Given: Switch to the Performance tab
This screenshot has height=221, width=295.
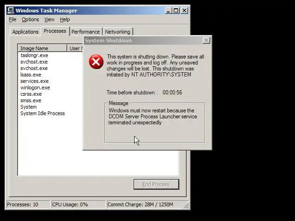Looking at the screenshot, I should tap(86, 32).
